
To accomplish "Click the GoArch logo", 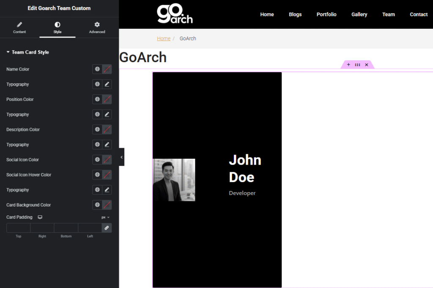I will [x=175, y=13].
